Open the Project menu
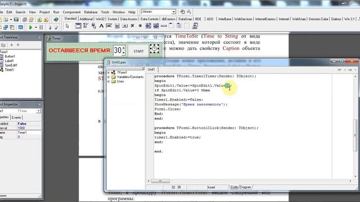This screenshot has height=202, width=360. 44,12
